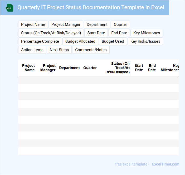Click the Project Name column header
This screenshot has width=185, height=175.
point(28,68)
